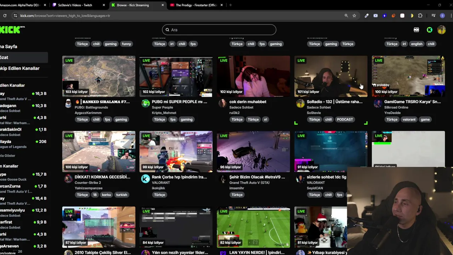This screenshot has height=255, width=453.
Task: View site information icon in address bar
Action: click(15, 16)
